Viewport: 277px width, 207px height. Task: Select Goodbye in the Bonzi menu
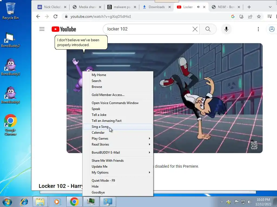pos(118,192)
